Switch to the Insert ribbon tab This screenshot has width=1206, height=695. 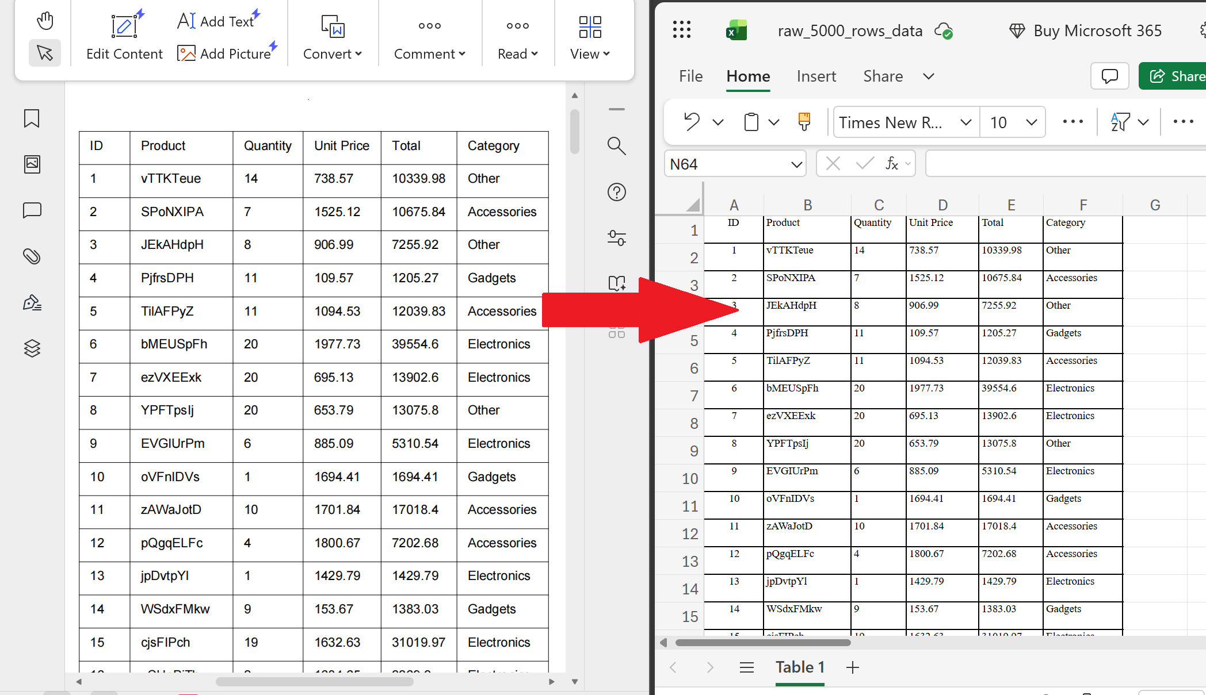point(816,76)
